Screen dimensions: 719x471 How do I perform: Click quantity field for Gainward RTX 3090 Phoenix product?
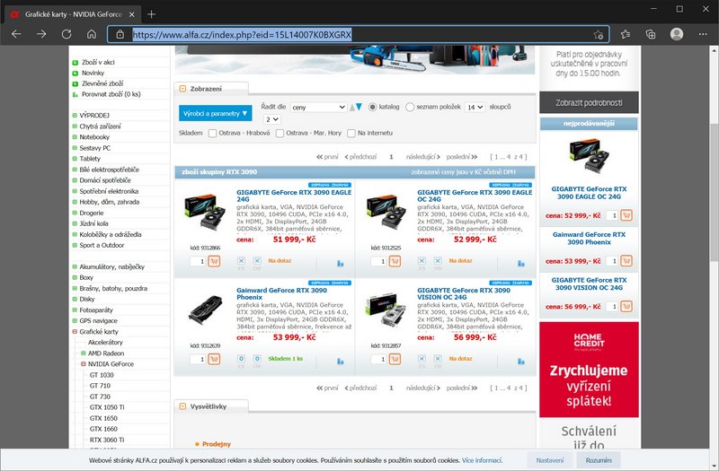[x=198, y=360]
